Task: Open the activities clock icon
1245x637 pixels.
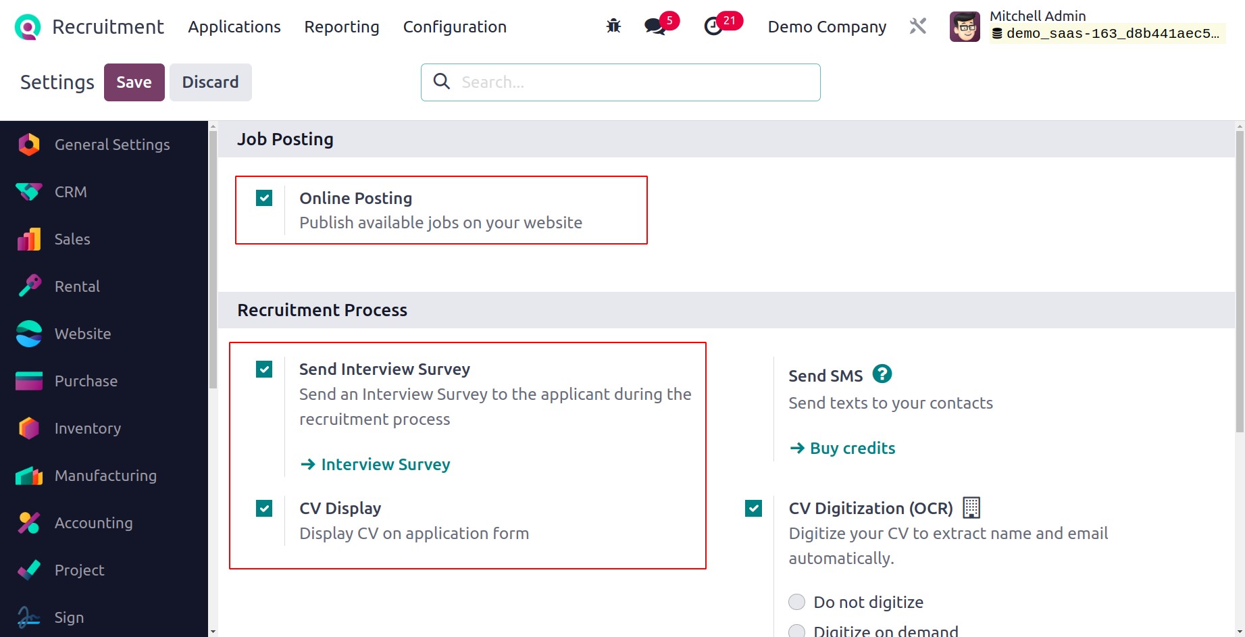Action: (713, 26)
